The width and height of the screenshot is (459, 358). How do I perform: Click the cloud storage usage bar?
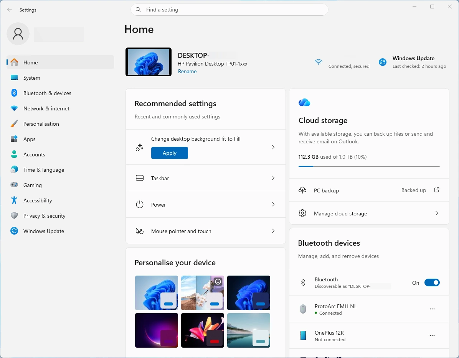click(369, 166)
